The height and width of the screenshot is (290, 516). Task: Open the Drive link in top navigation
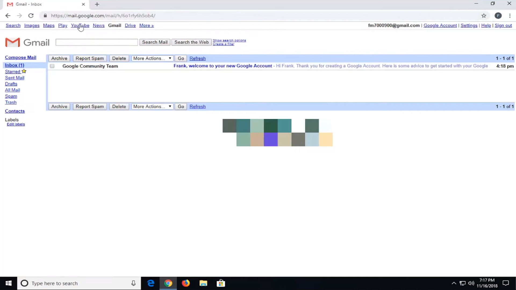coord(130,25)
